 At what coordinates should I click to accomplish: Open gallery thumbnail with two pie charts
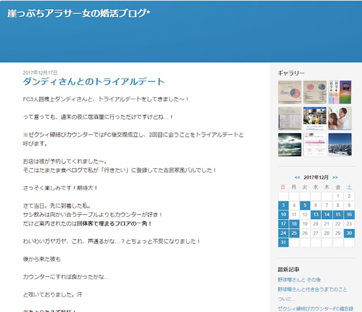315,92
